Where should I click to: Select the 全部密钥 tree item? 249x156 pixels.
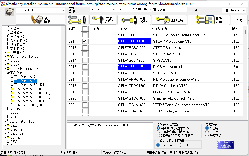[16, 32]
